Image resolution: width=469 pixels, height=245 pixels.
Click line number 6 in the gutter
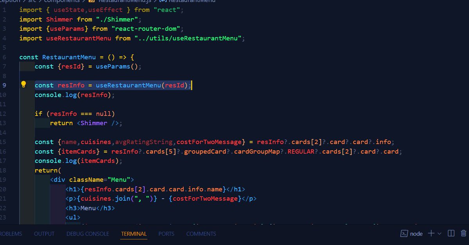tap(4, 57)
